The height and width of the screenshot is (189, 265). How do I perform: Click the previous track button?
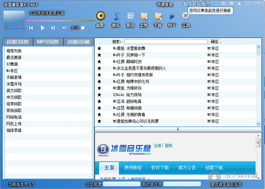click(31, 28)
